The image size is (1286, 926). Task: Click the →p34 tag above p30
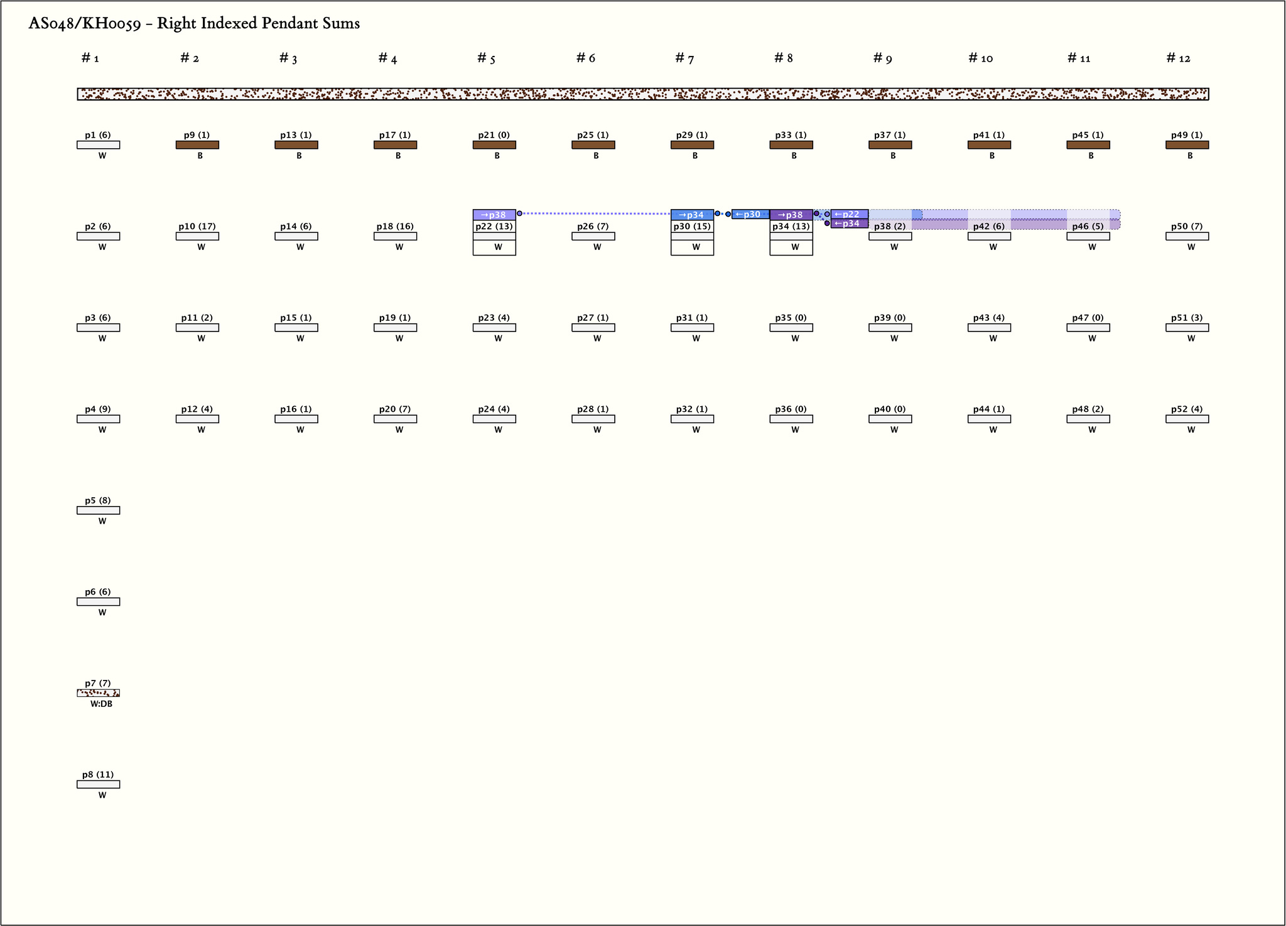691,215
